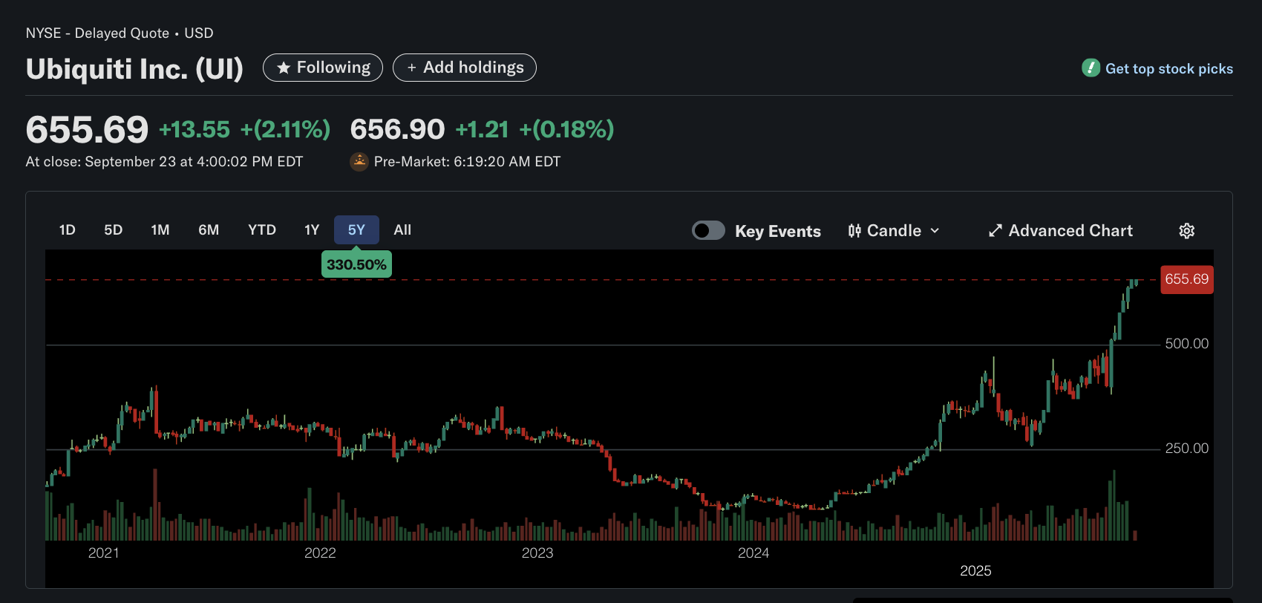Click the pre-market sunrise icon
The width and height of the screenshot is (1262, 603).
(359, 161)
